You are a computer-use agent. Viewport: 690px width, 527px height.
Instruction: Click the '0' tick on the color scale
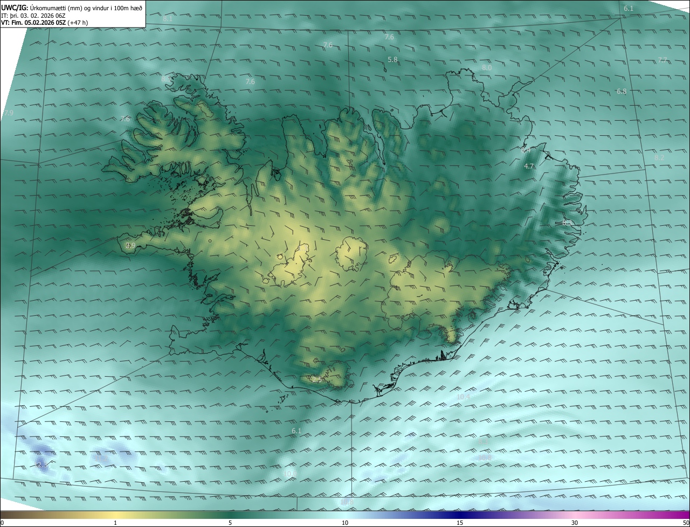[x=2, y=523]
